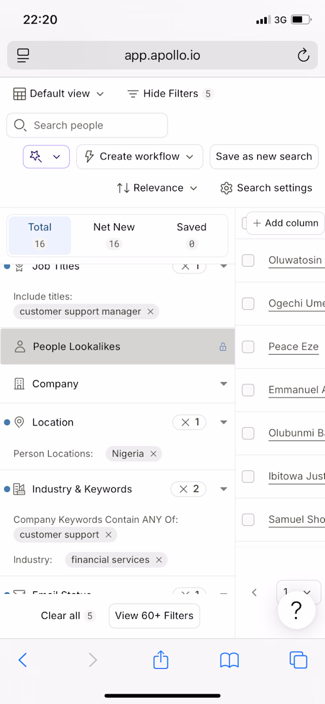Viewport: 325px width, 704px height.
Task: Switch to the Net New tab
Action: coord(114,236)
